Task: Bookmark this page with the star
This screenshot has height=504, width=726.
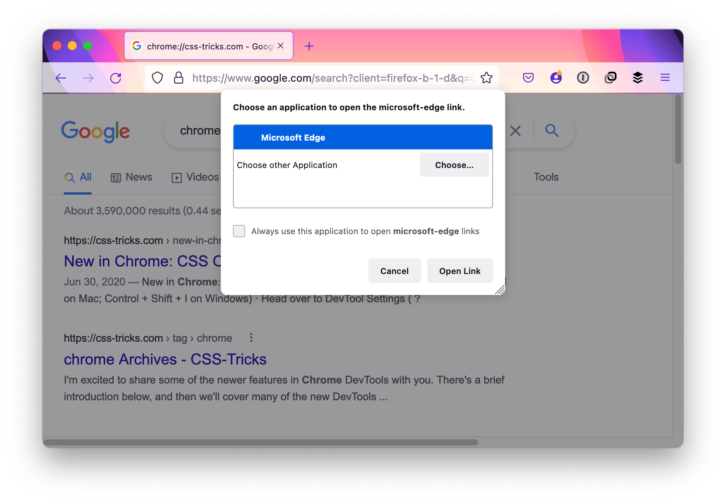Action: (487, 78)
